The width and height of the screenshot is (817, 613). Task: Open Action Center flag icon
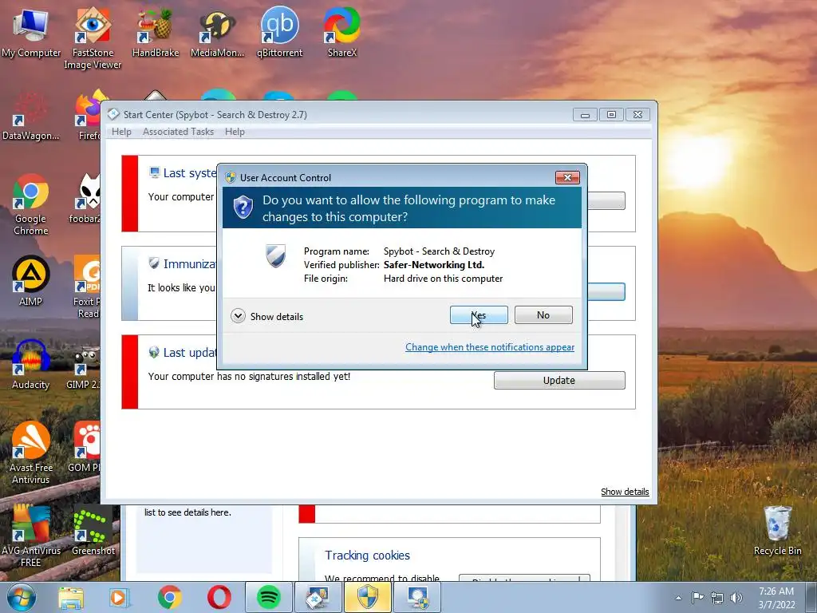click(697, 598)
